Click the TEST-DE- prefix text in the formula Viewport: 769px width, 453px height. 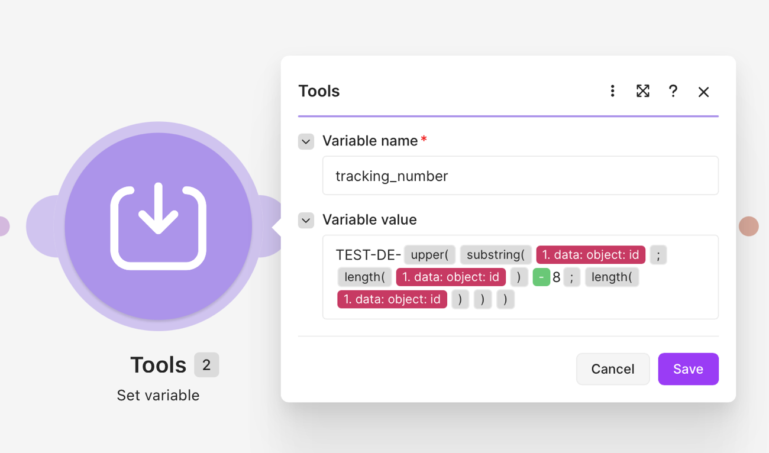369,255
